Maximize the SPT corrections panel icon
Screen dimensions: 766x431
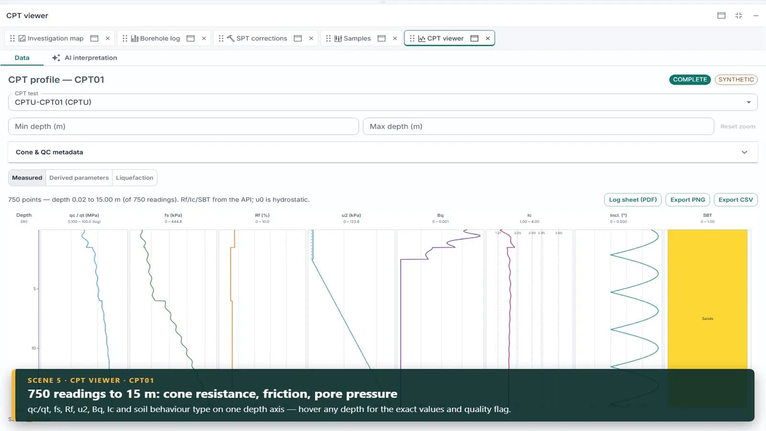(x=298, y=38)
